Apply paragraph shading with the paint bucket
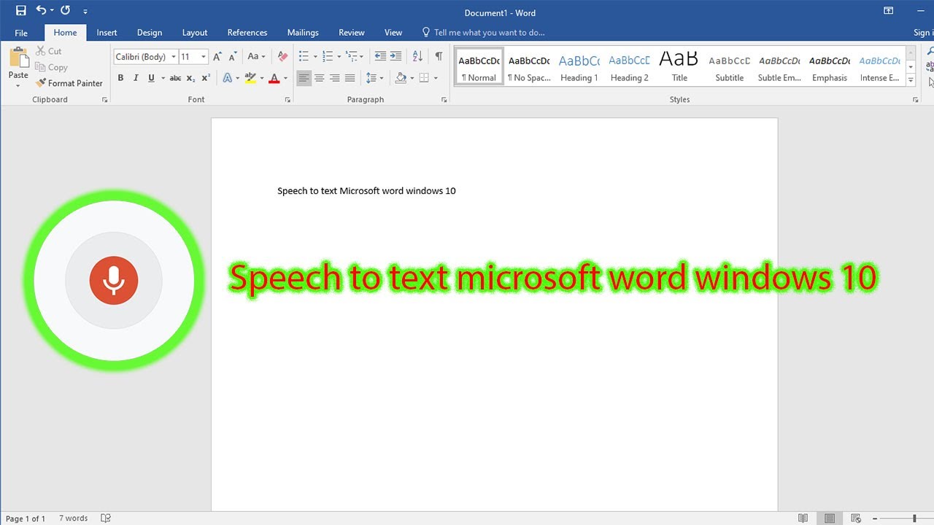Viewport: 934px width, 525px height. coord(401,78)
